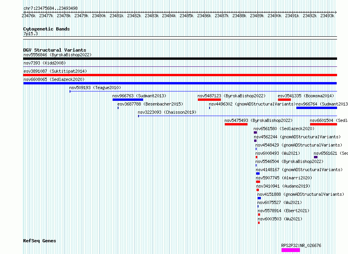The width and height of the screenshot is (348, 254).
Task: Click the 23493k ruler position label
Action: pos(327,16)
